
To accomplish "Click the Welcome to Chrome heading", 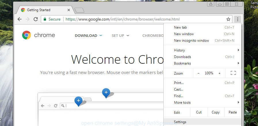I will pyautogui.click(x=117, y=59).
